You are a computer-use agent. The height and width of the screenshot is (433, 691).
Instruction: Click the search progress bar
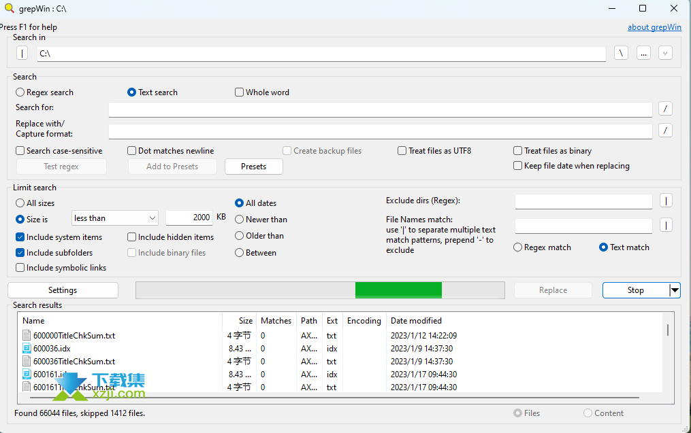[x=320, y=290]
